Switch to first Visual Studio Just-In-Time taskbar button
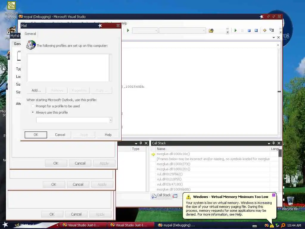The height and width of the screenshot is (229, 305). 83,225
